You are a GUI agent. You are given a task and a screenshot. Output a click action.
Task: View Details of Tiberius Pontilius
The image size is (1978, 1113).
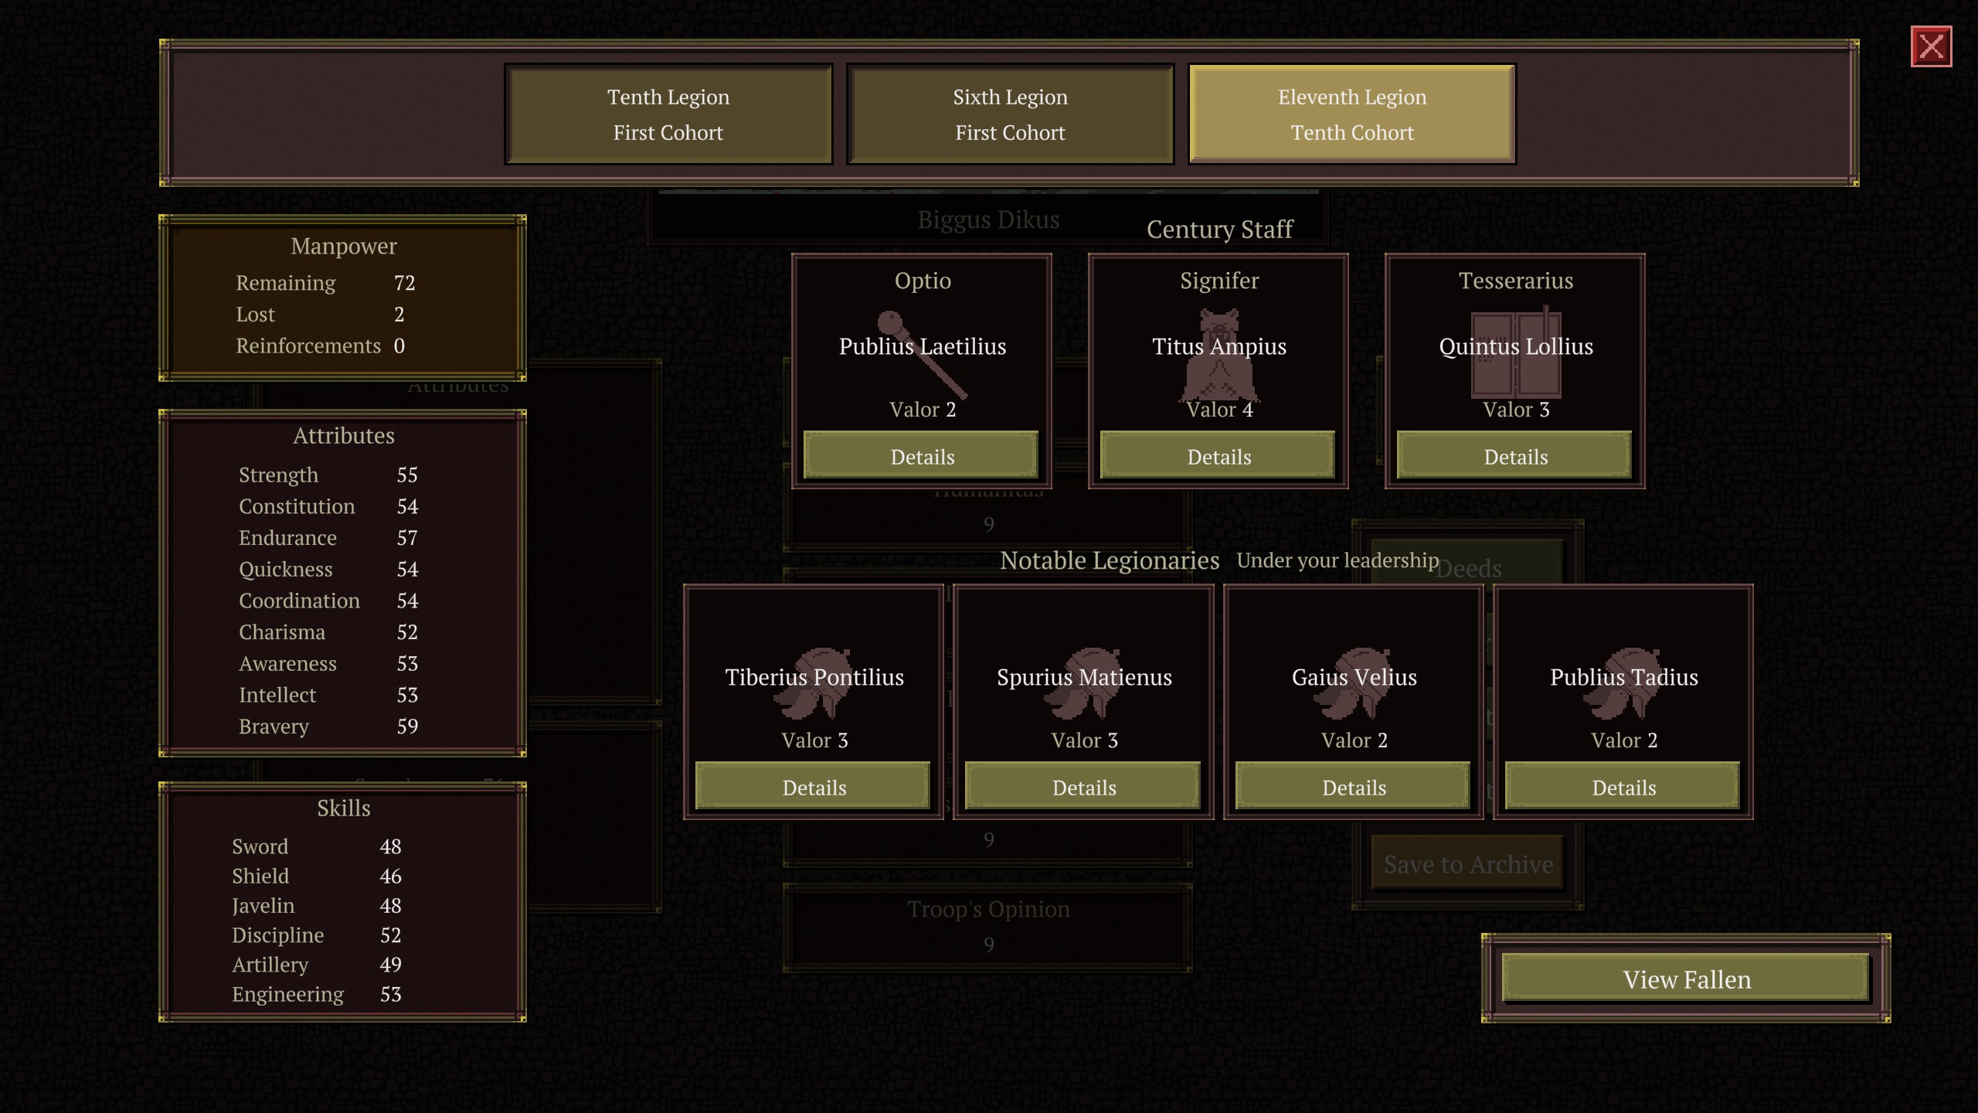814,787
